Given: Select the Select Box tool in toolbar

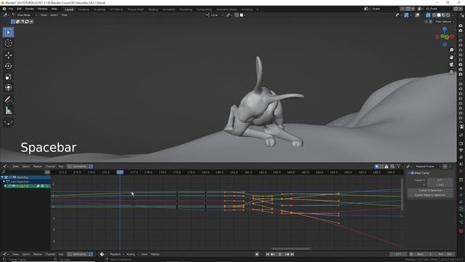Looking at the screenshot, I should point(8,32).
